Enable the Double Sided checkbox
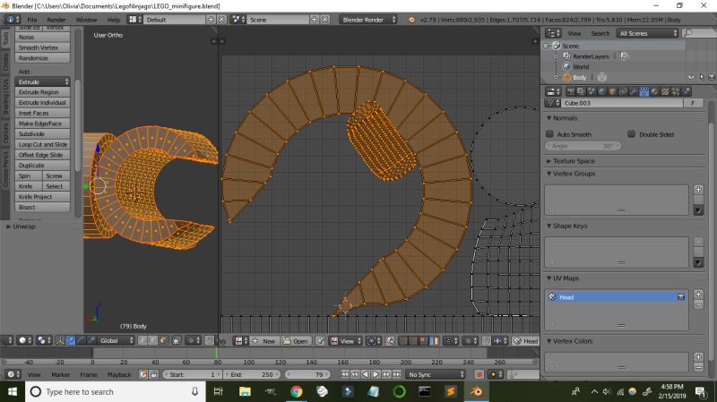 [x=633, y=133]
